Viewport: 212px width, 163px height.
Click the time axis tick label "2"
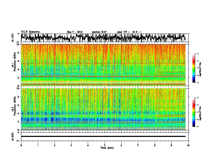[55, 145]
